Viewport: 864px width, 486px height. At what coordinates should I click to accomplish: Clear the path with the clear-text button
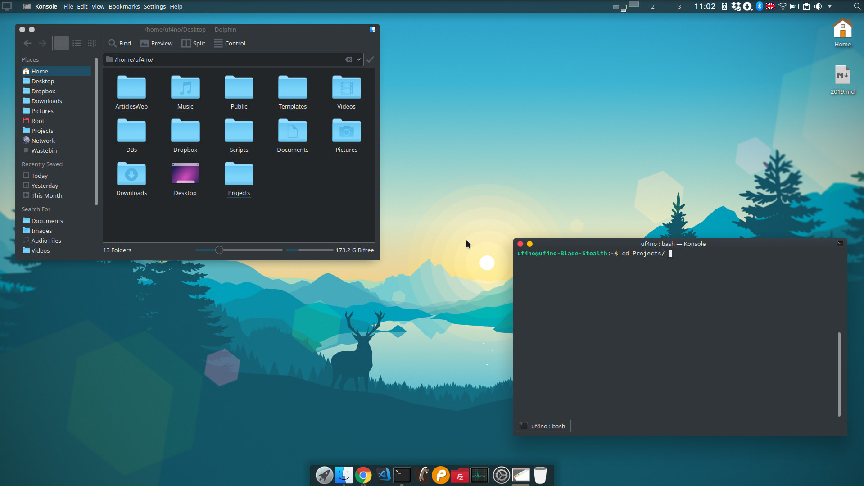click(349, 59)
